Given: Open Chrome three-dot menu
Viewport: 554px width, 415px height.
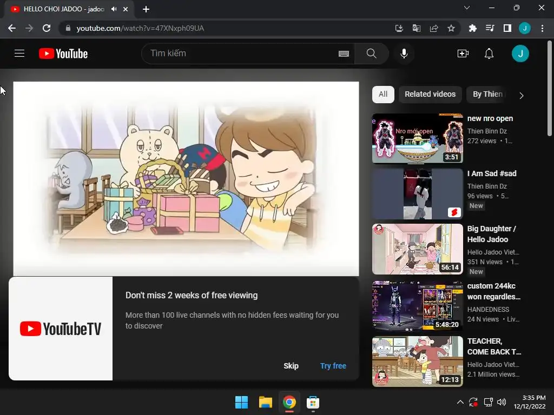Looking at the screenshot, I should coord(542,28).
